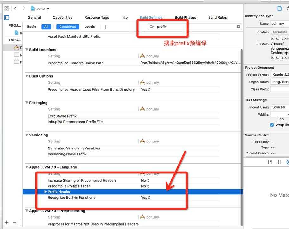Select Asset Pack Manifest URL Prefix row
This screenshot has height=229, width=289.
(134, 36)
